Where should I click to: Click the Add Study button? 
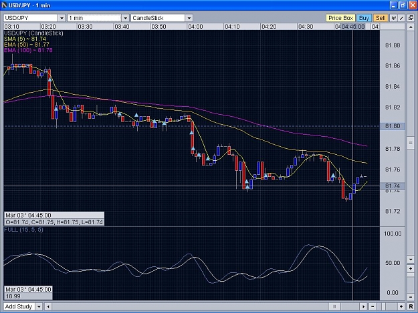(x=19, y=306)
